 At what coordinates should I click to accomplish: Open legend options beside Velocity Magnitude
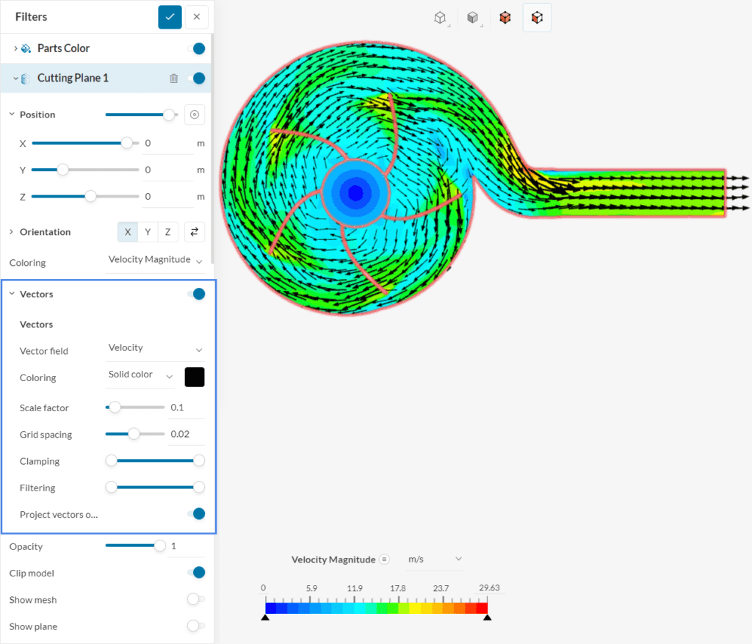[386, 559]
